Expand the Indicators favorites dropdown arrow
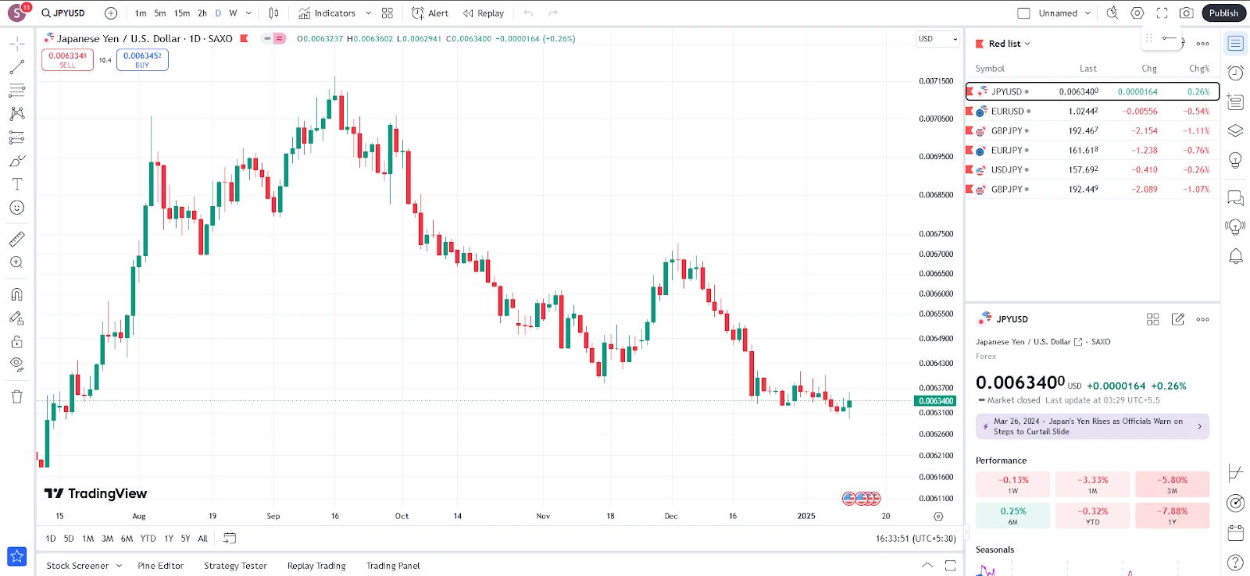 pos(369,13)
